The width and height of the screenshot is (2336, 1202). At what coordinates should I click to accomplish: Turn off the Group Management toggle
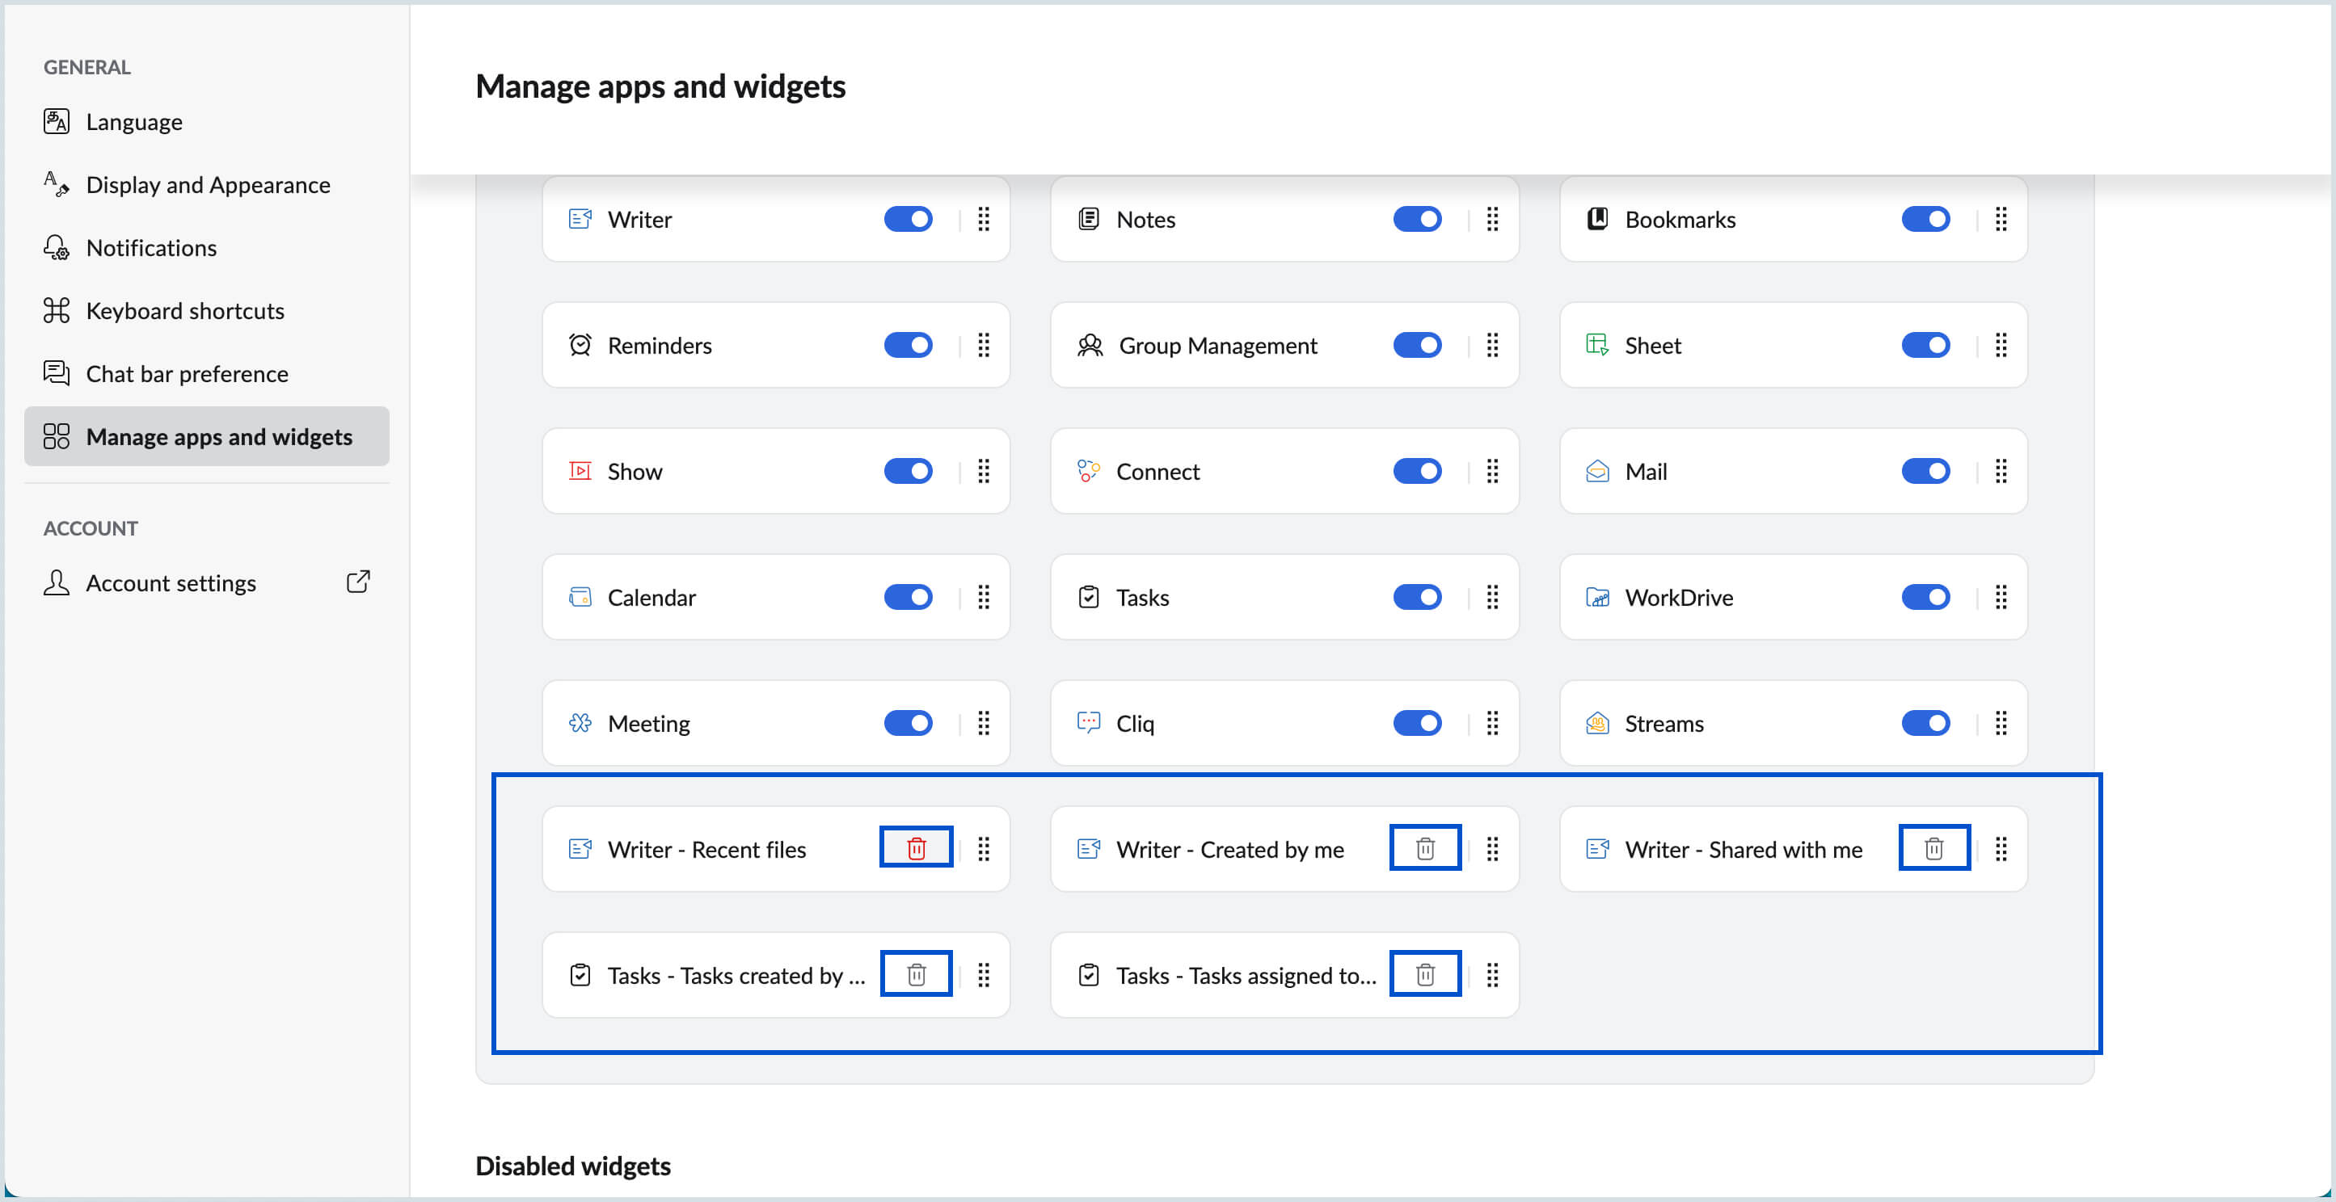click(1416, 346)
